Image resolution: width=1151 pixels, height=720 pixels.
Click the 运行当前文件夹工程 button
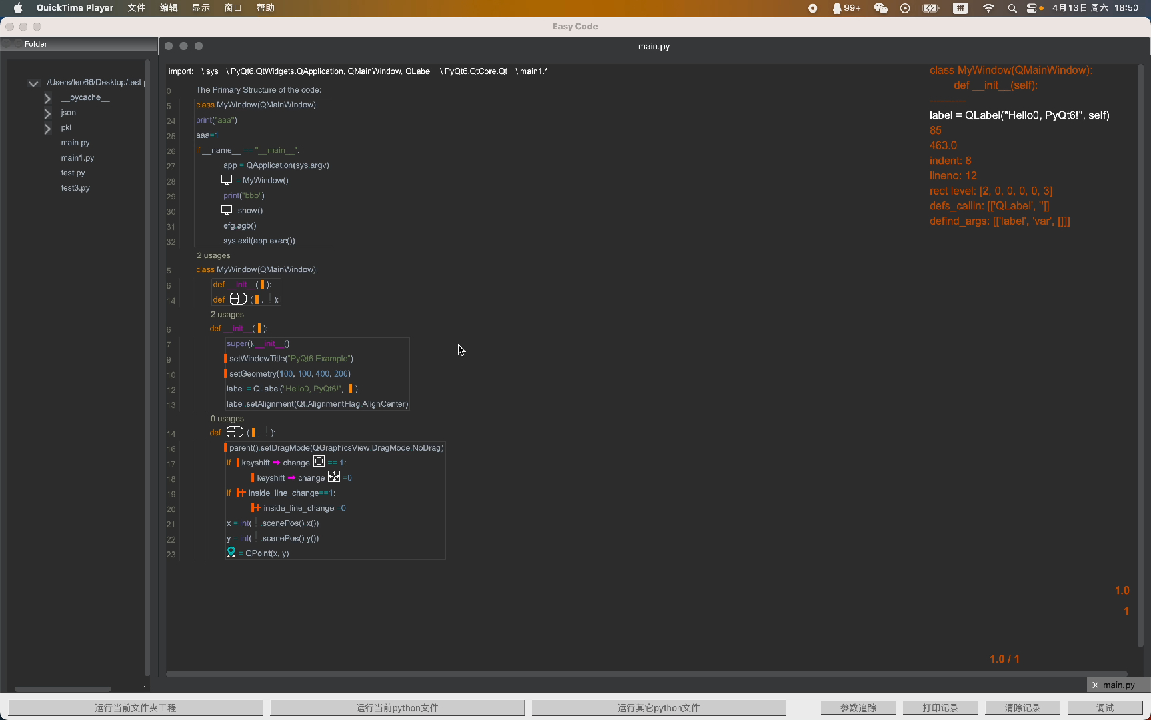pyautogui.click(x=135, y=707)
